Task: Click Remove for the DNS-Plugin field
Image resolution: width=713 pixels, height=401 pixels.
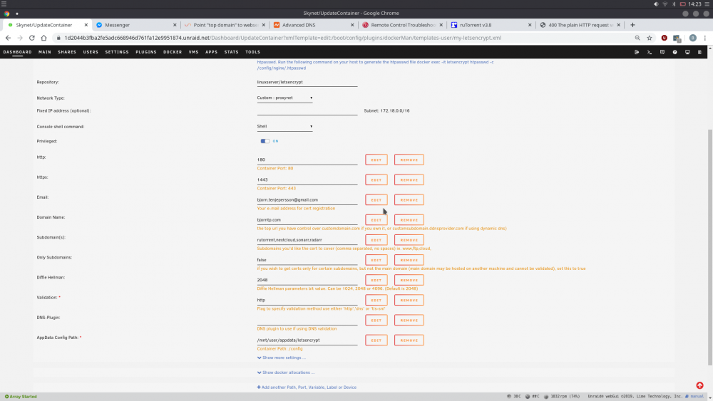Action: pyautogui.click(x=409, y=321)
